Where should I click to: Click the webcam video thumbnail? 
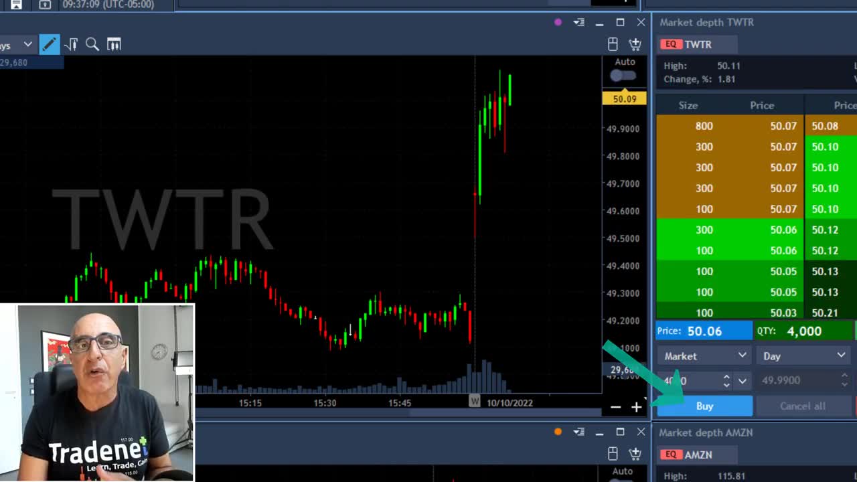click(x=98, y=392)
